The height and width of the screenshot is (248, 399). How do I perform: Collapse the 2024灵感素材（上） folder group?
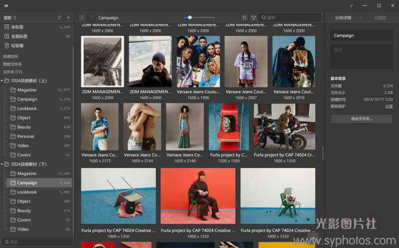click(x=2, y=81)
